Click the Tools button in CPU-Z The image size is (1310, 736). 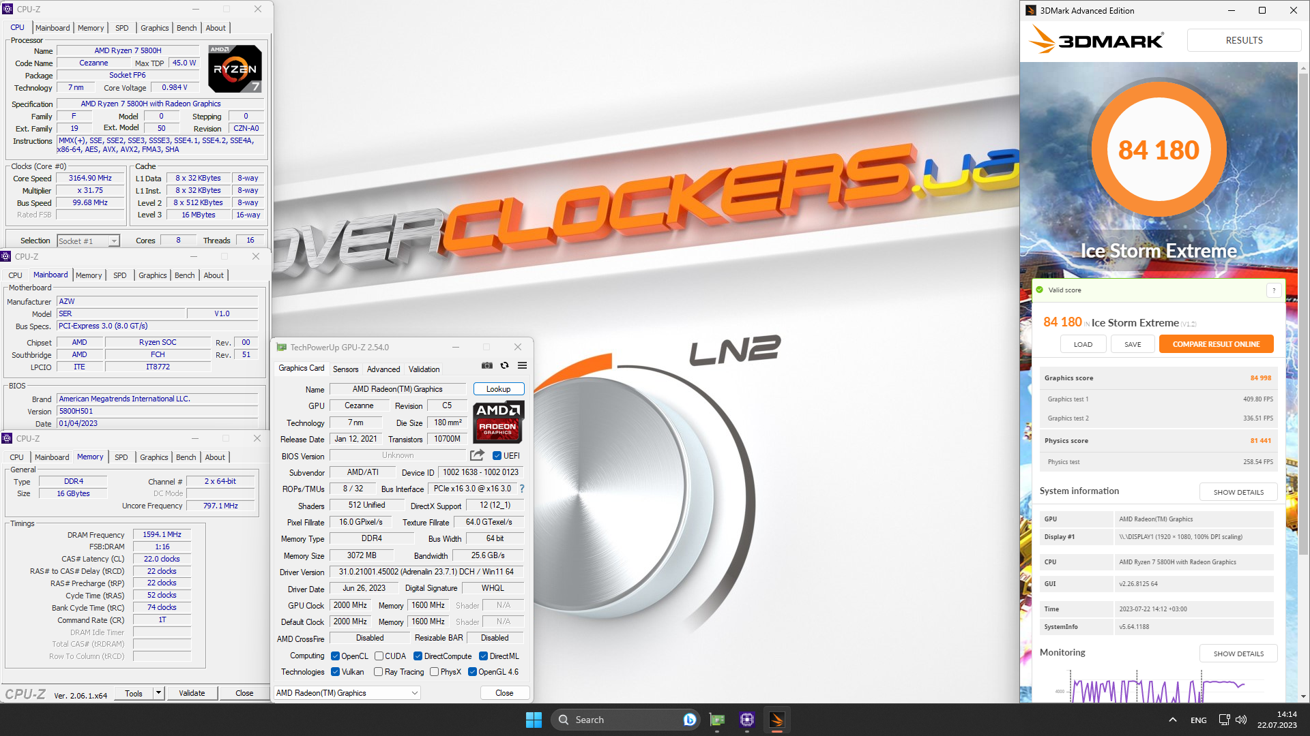coord(134,693)
